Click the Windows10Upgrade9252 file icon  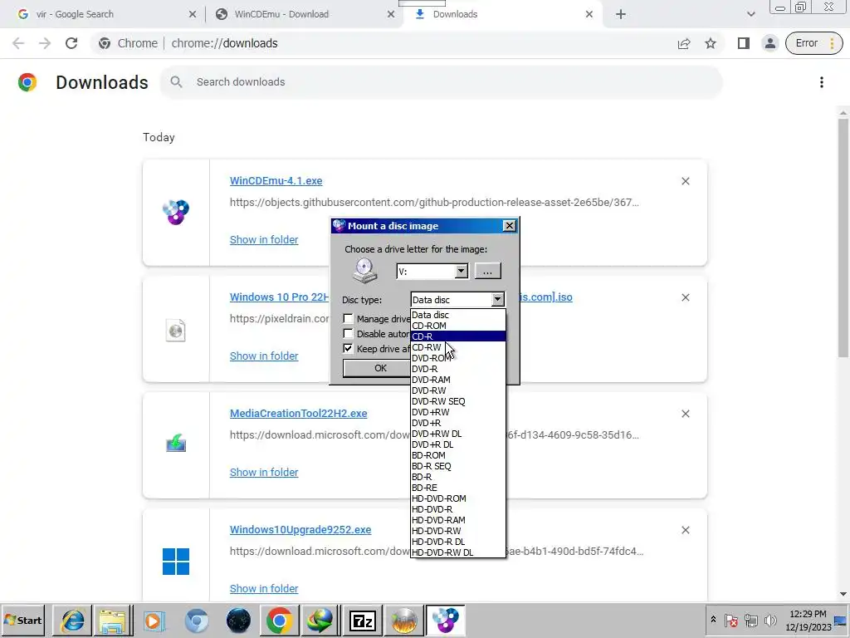[x=176, y=561]
